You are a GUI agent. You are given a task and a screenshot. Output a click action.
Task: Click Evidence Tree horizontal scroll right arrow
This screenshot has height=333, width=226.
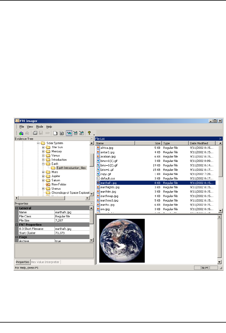(87, 198)
